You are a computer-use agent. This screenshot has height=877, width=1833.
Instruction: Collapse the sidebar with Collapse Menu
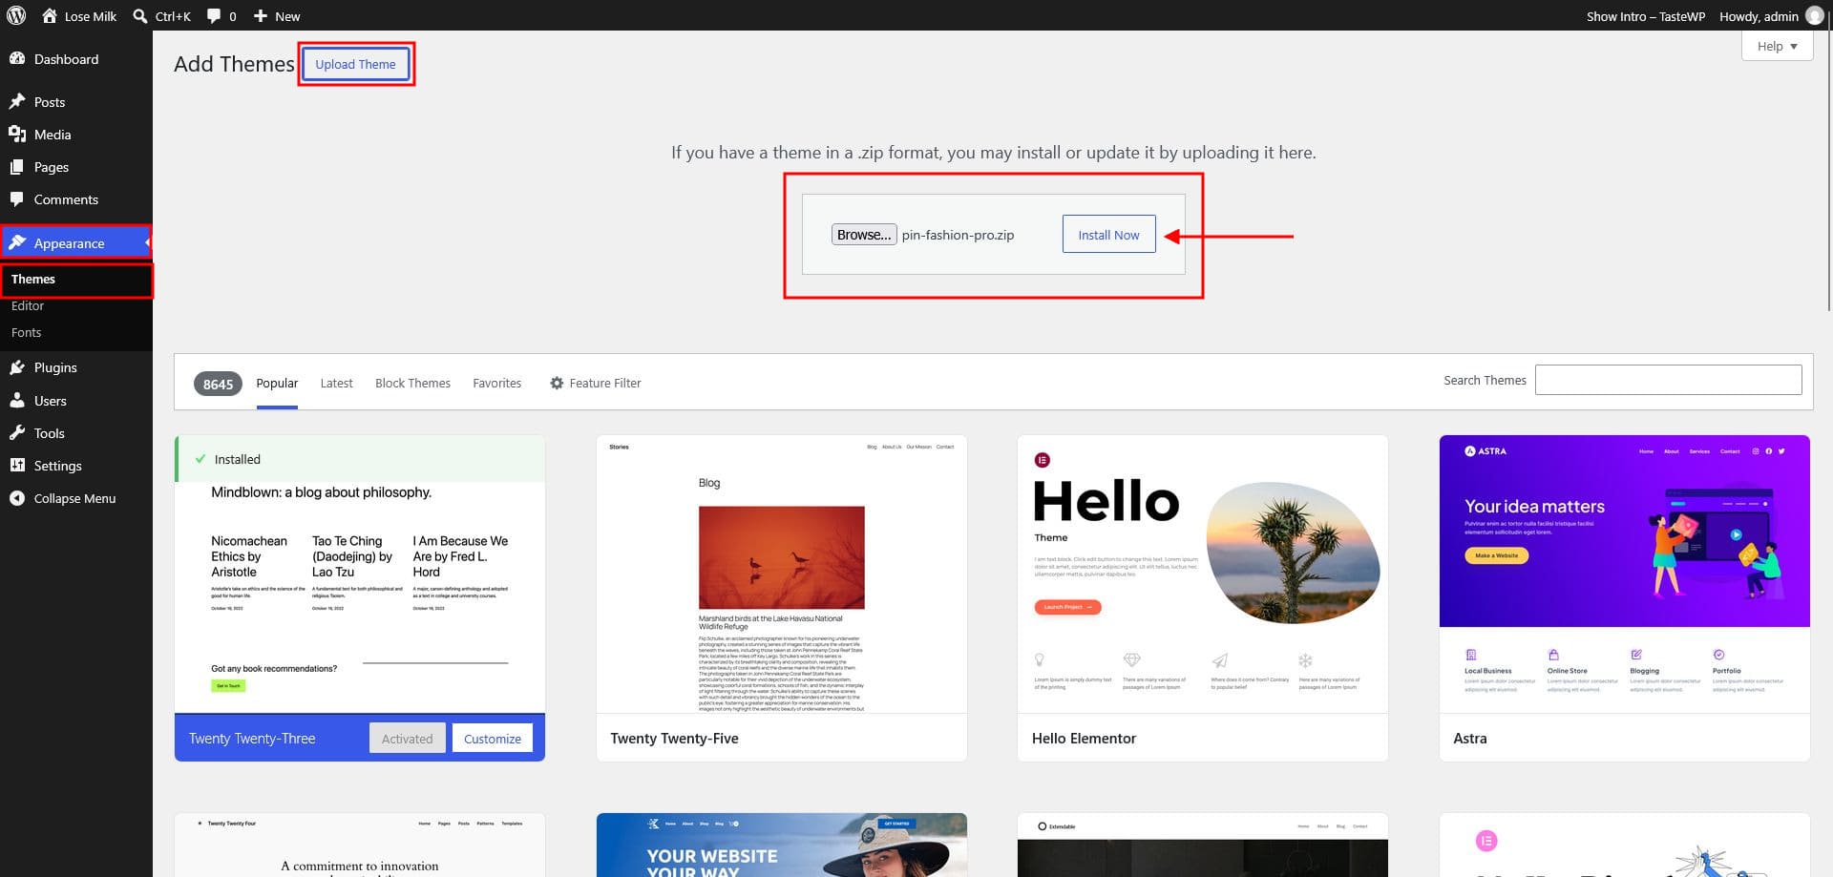76,498
